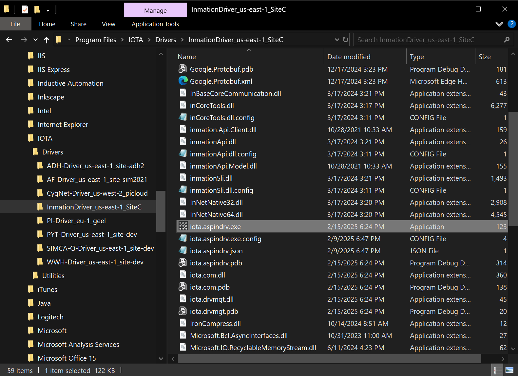Viewport: 518px width, 376px height.
Task: Expand subfolders after Drivers breadcrumb
Action: click(182, 40)
